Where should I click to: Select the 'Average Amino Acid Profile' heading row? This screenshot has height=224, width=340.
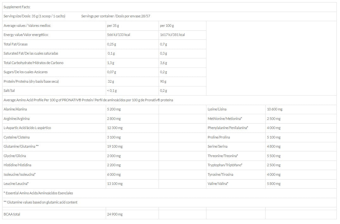point(88,100)
